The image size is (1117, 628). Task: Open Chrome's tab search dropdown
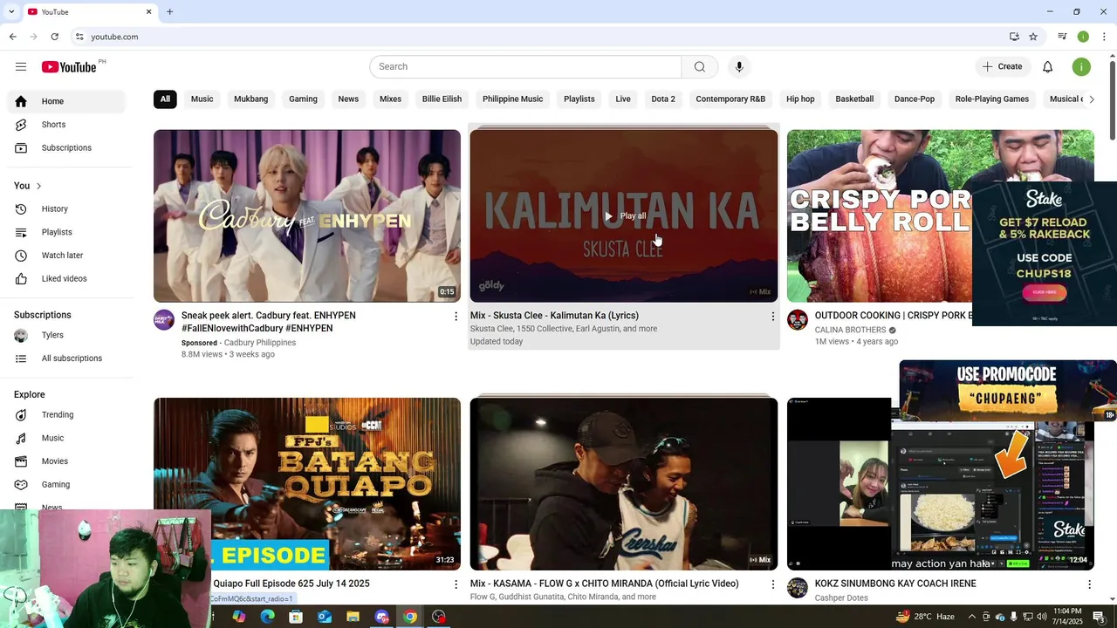click(11, 12)
